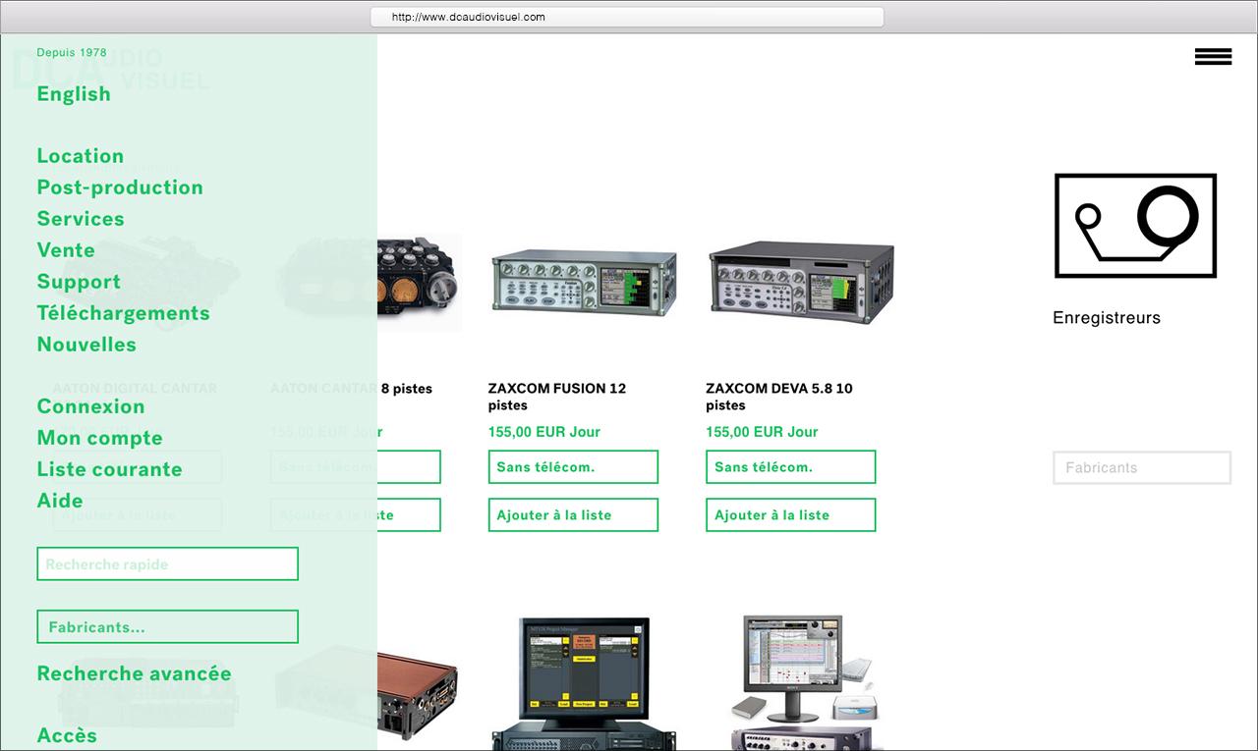Add Zaxcom Fusion 12 to the list
1258x751 pixels.
(x=573, y=515)
